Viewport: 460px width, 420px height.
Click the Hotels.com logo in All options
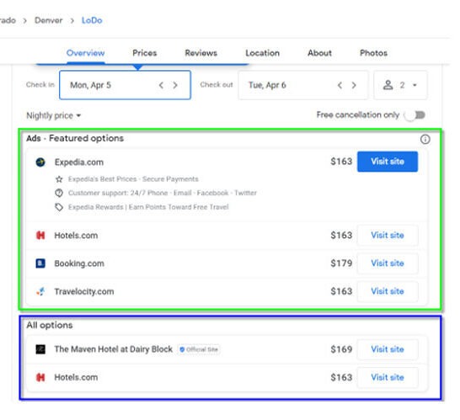[x=40, y=377]
